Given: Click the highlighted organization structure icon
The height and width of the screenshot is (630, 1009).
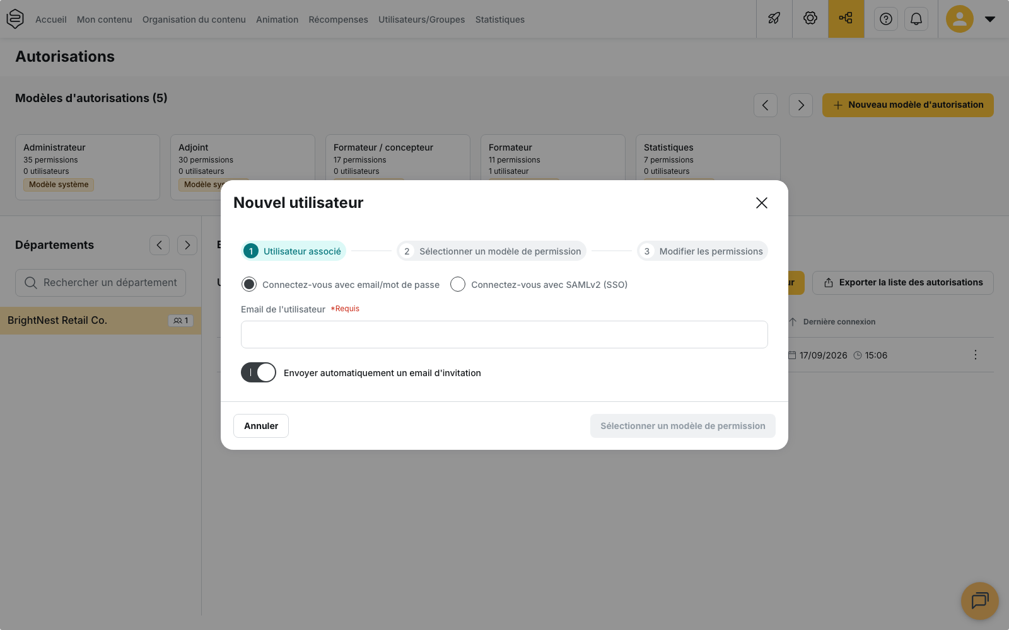Looking at the screenshot, I should pyautogui.click(x=846, y=19).
